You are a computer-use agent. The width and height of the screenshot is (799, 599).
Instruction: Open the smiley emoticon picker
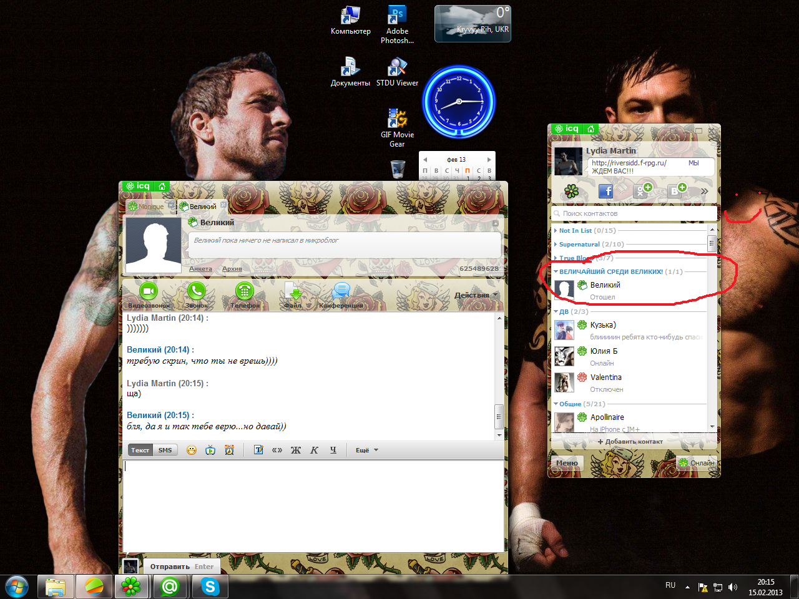pos(192,450)
